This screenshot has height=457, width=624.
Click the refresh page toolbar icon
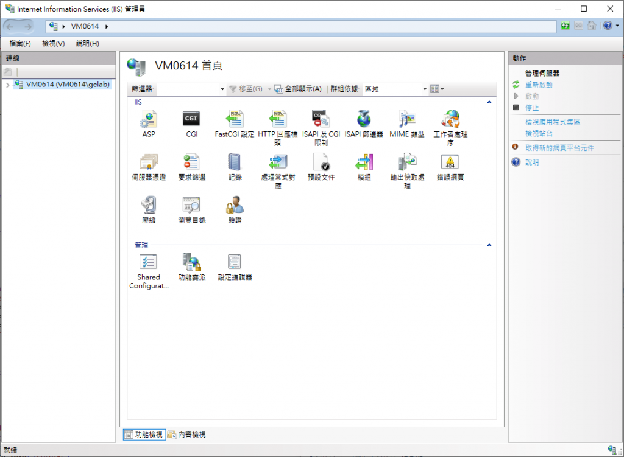click(565, 26)
